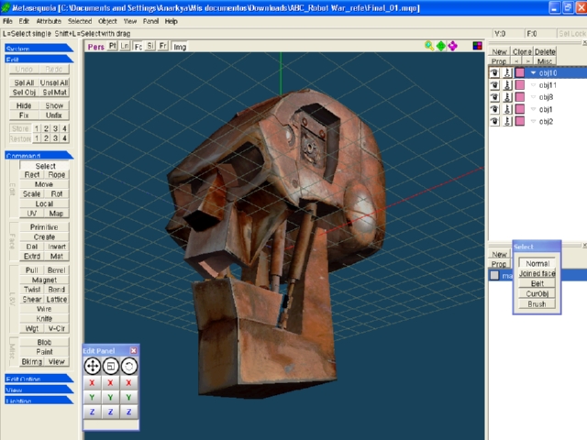Click the Img toggle in viewport toolbar
The image size is (587, 440).
[180, 47]
